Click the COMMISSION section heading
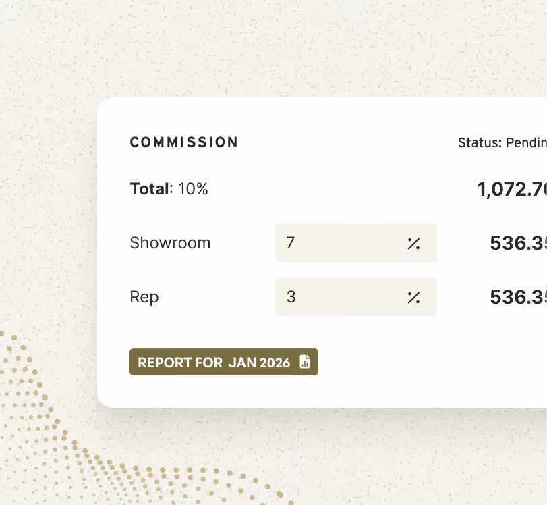 click(184, 142)
